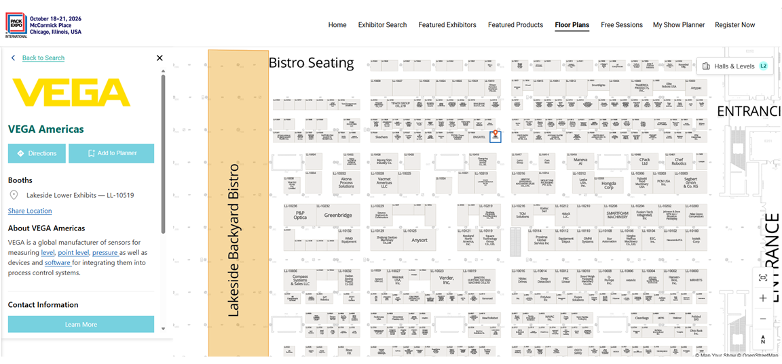Click the PACK EXPO International logo
782x364 pixels.
pos(16,25)
